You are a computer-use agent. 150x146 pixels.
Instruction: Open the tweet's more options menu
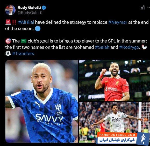click(x=148, y=8)
